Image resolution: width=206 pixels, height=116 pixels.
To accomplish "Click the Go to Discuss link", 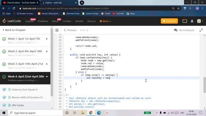I will [184, 30].
